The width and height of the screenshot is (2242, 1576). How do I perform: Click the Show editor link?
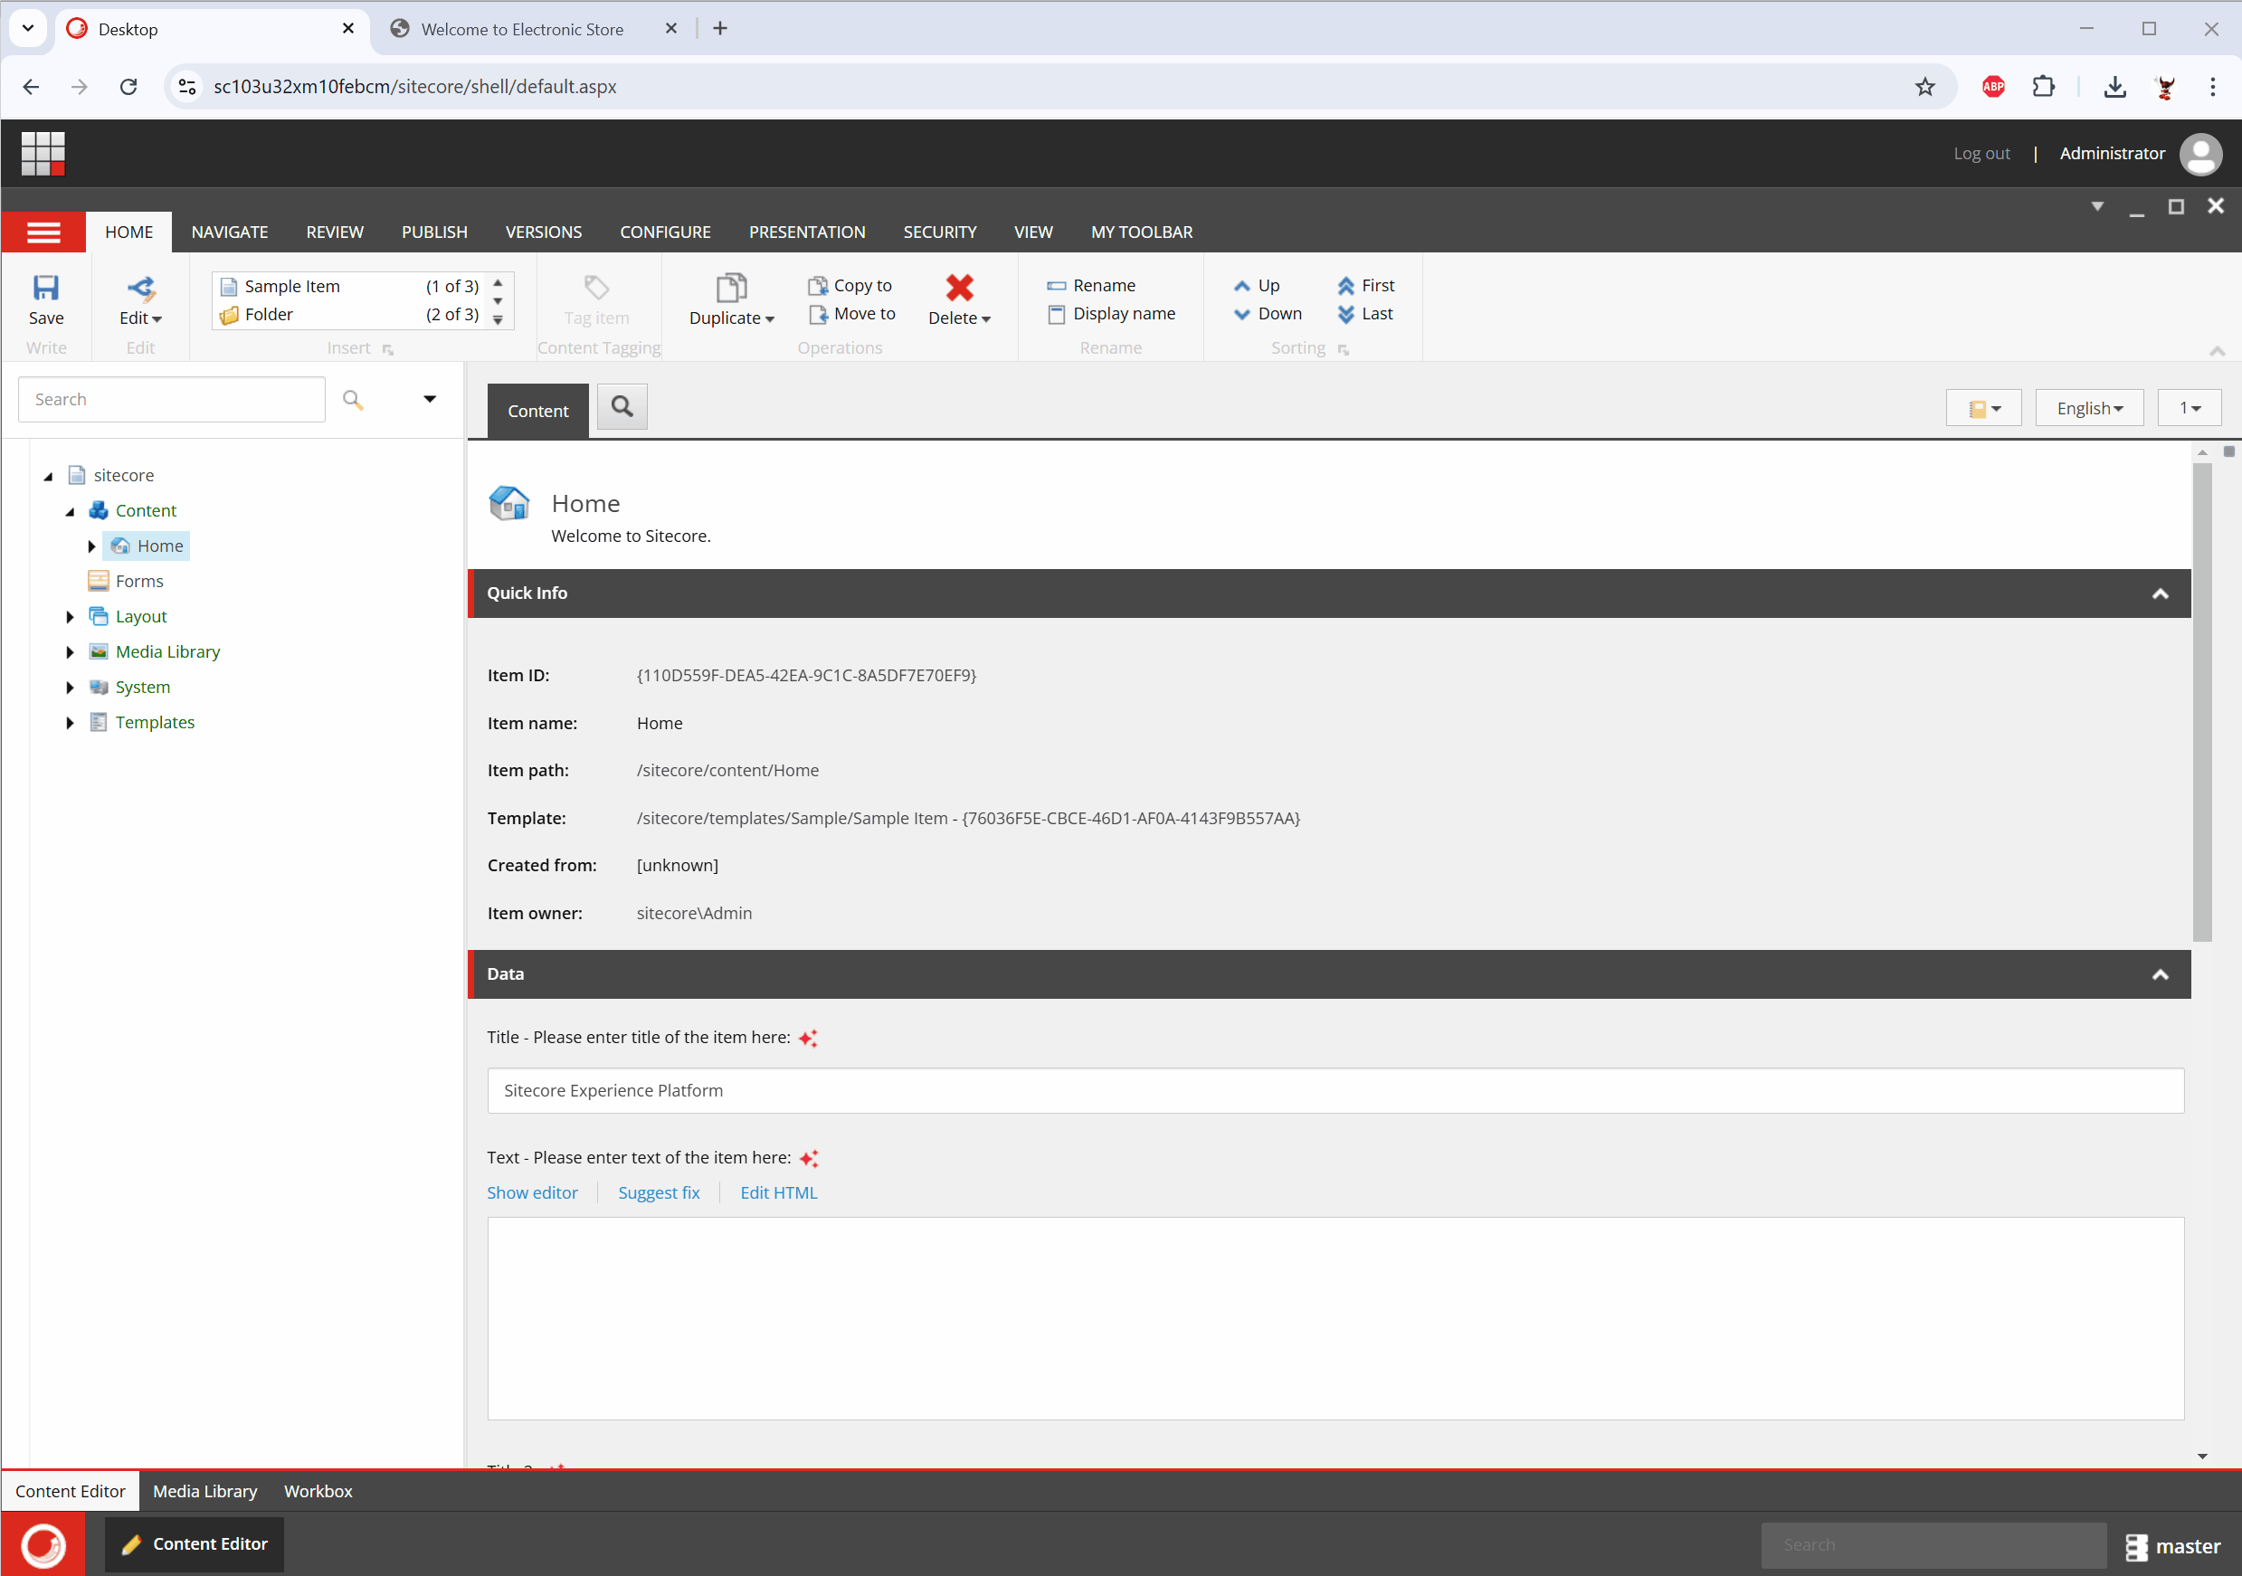[x=532, y=1192]
